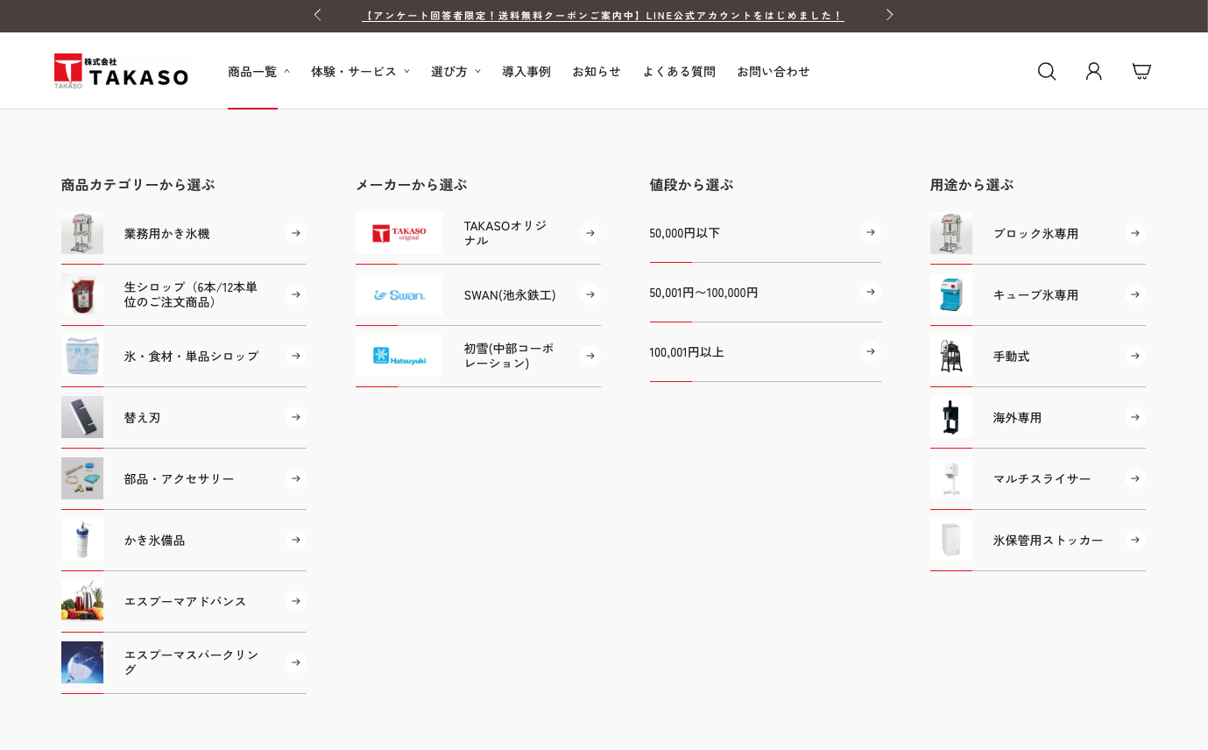1208x750 pixels.
Task: Click the SWAN(池永鉄工) brand thumbnail
Action: point(399,294)
